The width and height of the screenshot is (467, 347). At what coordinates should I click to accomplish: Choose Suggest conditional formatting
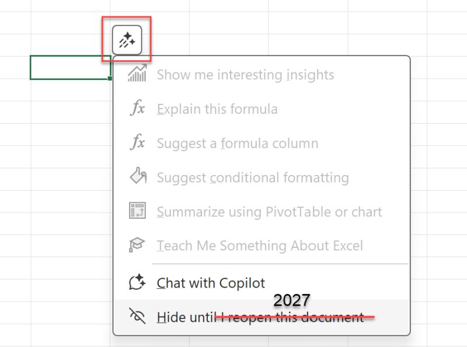(253, 177)
